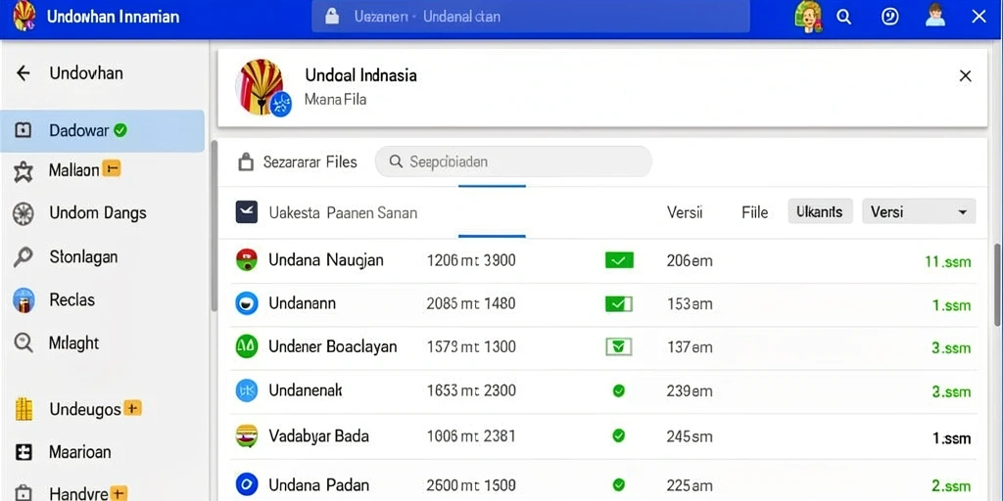Screen dimensions: 1003x501
Task: Click the Stonlagan magnifier icon
Action: tap(24, 257)
